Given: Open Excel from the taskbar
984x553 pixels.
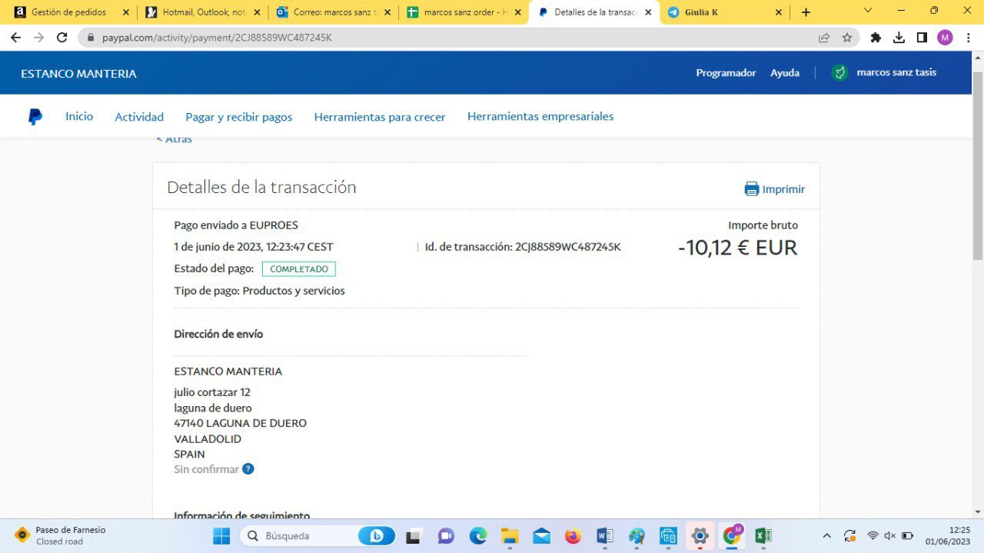Looking at the screenshot, I should [x=763, y=536].
